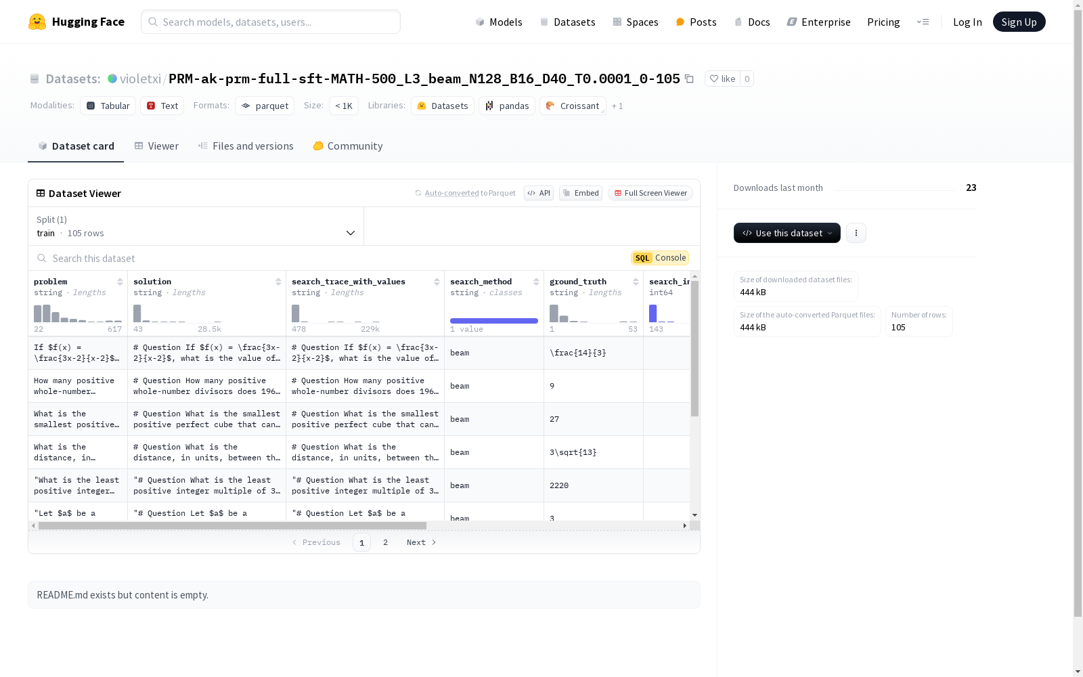Switch to the Viewer tab

pyautogui.click(x=156, y=146)
